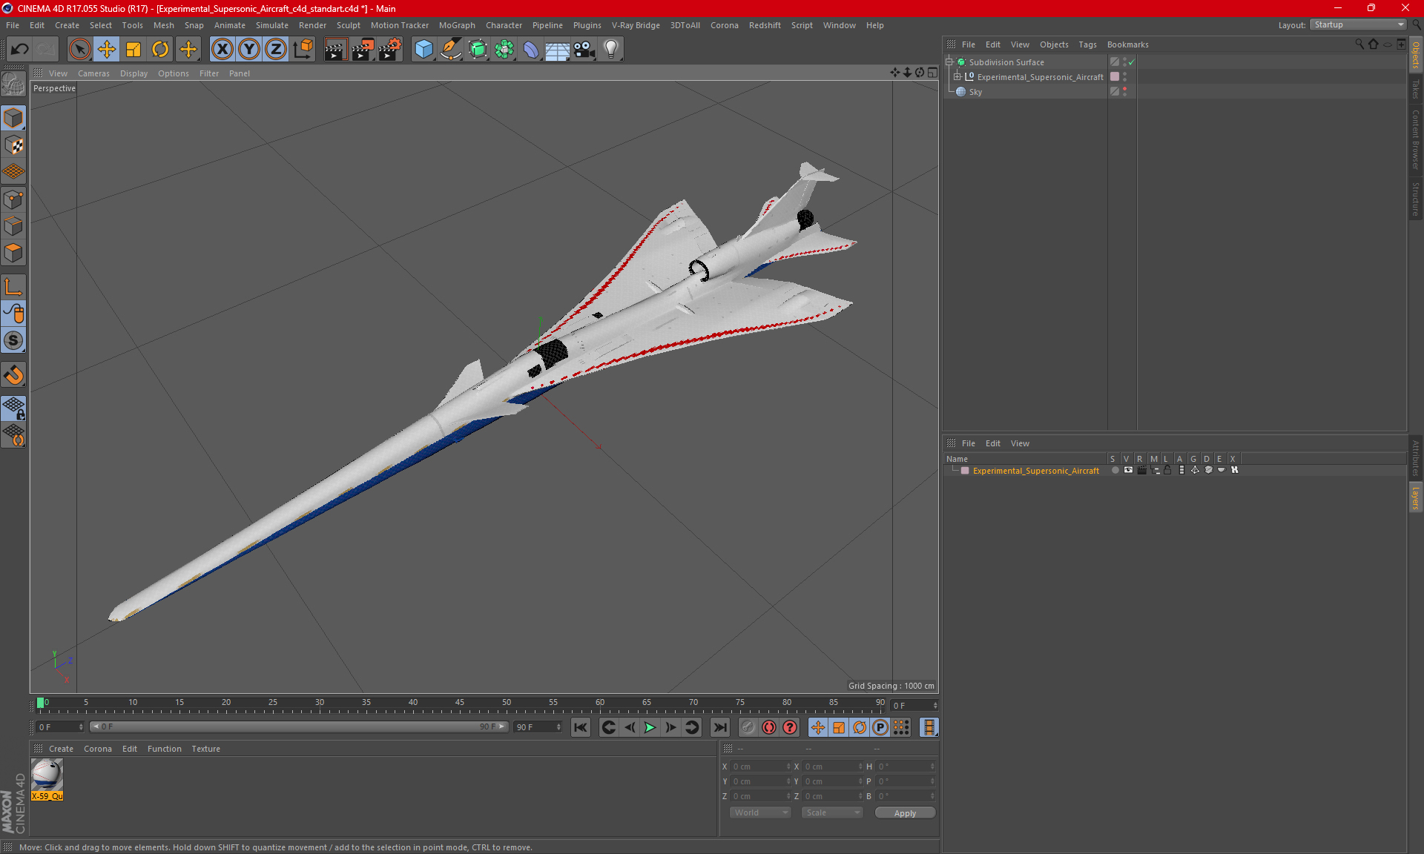Toggle X axis lock
Screen dimensions: 1424x854
(222, 50)
